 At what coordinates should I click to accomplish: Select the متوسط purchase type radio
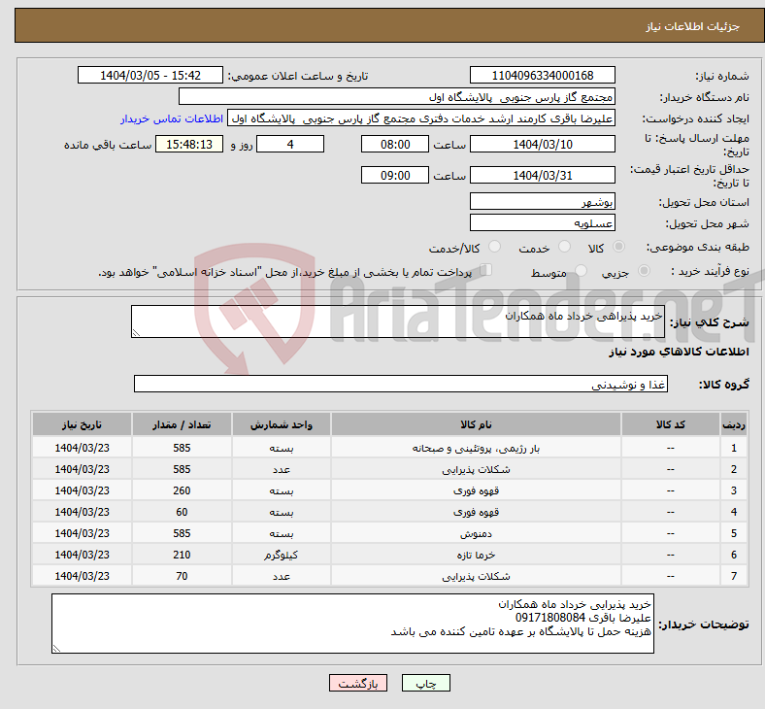click(581, 271)
